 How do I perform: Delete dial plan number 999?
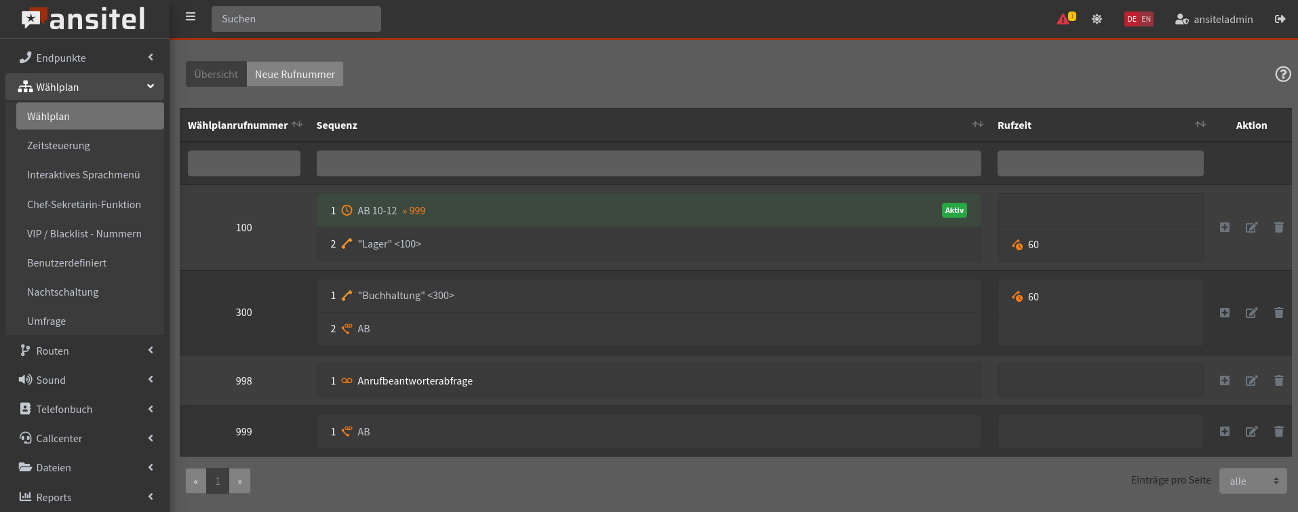tap(1278, 431)
